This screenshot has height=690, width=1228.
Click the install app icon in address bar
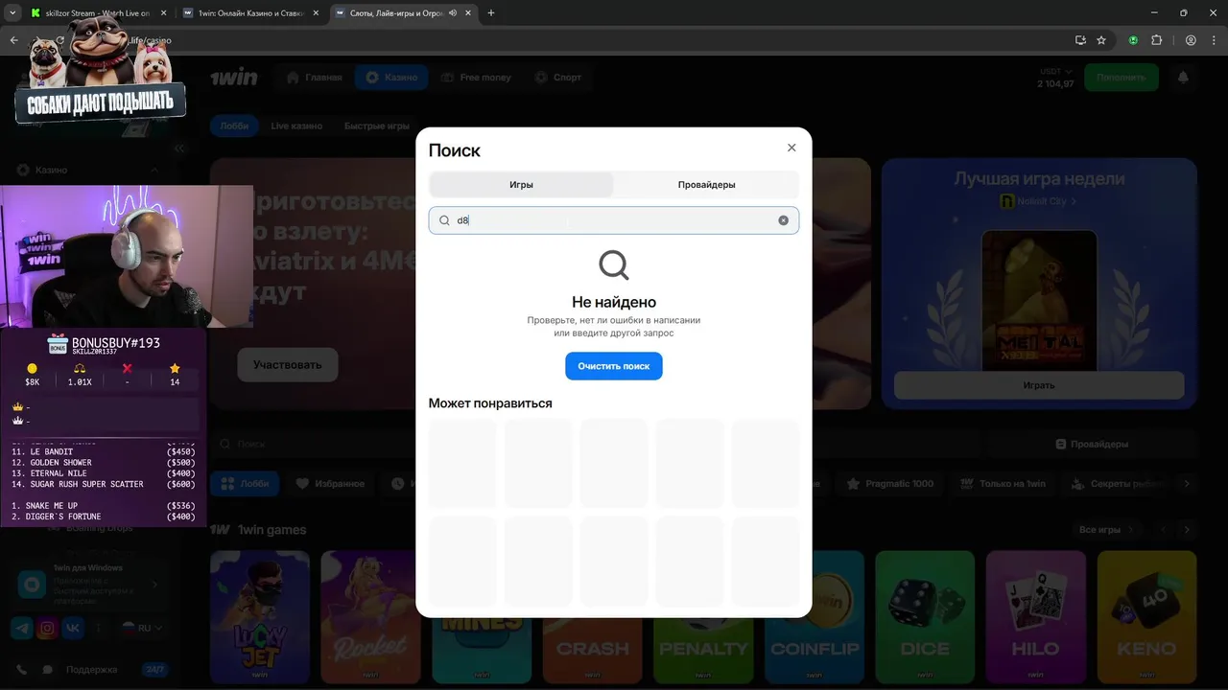point(1080,40)
